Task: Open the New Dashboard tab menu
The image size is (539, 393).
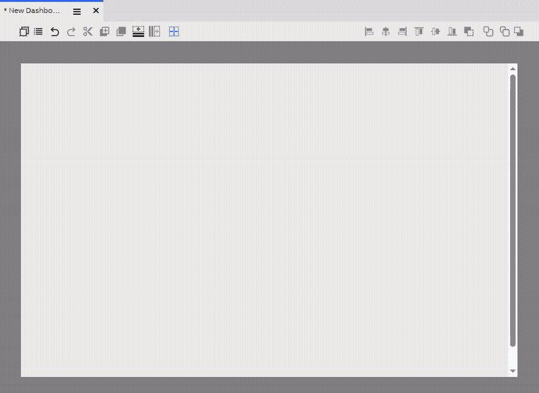Action: (x=76, y=11)
